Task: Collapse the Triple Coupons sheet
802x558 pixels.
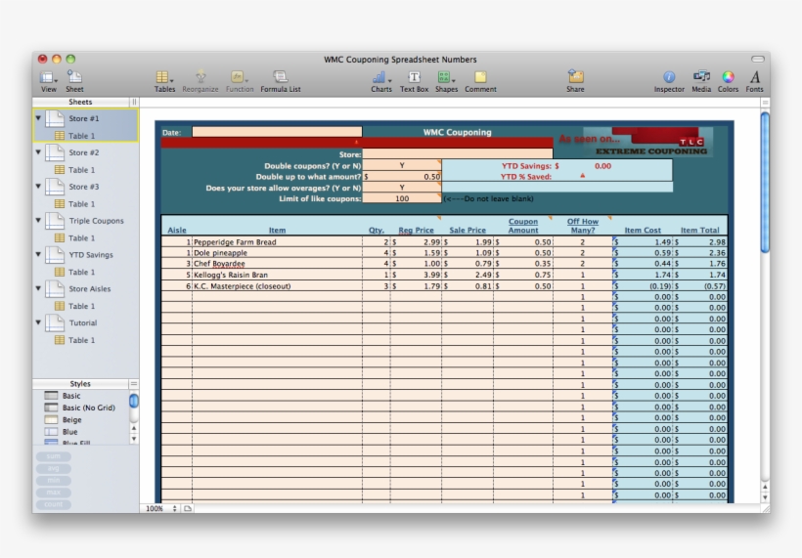Action: click(38, 220)
